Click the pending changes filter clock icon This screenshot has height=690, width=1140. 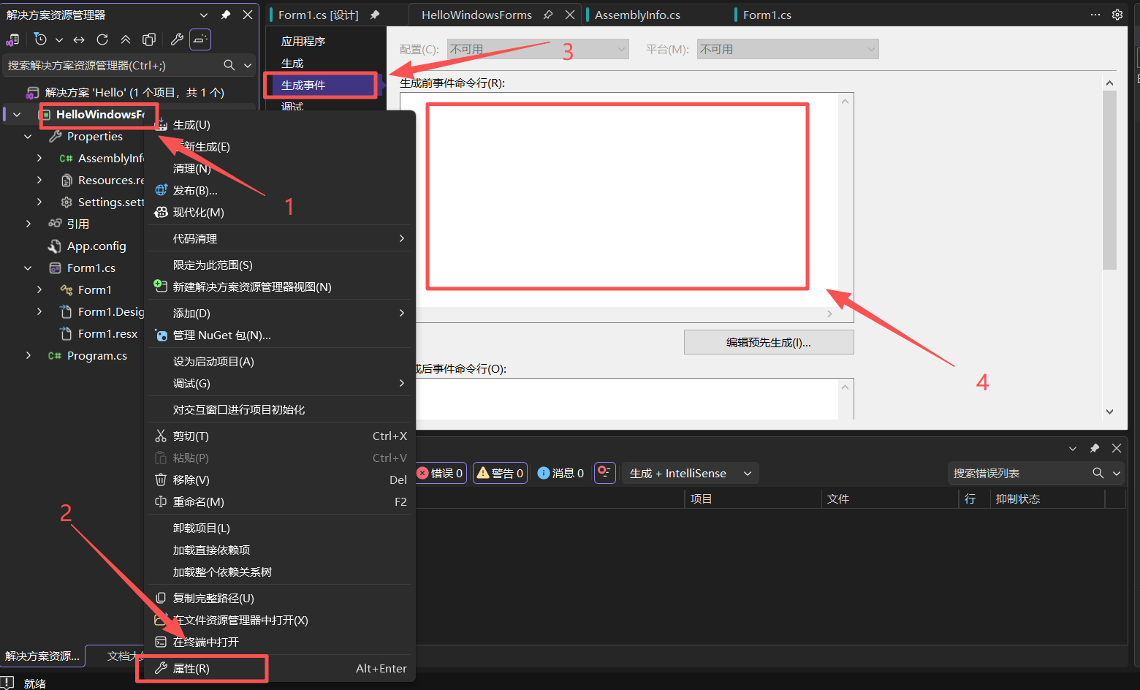pyautogui.click(x=41, y=39)
